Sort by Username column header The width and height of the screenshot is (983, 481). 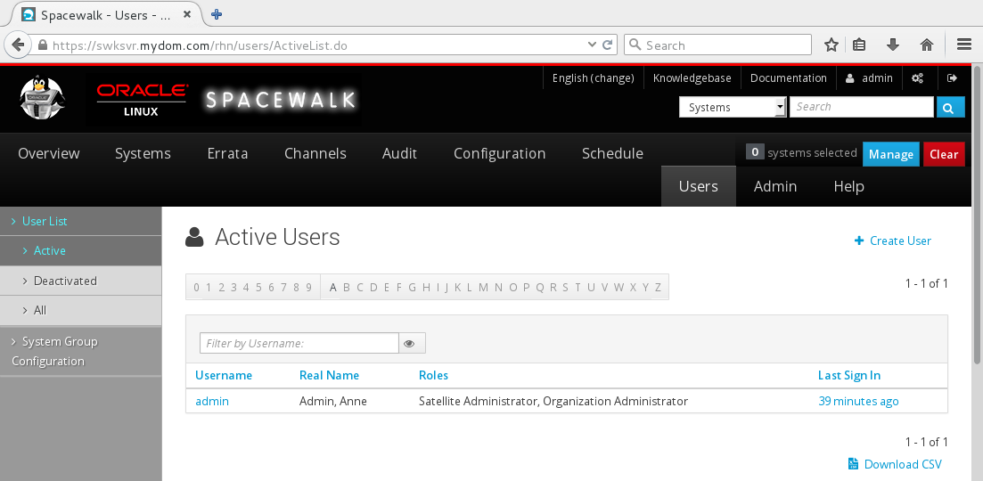[x=224, y=375]
